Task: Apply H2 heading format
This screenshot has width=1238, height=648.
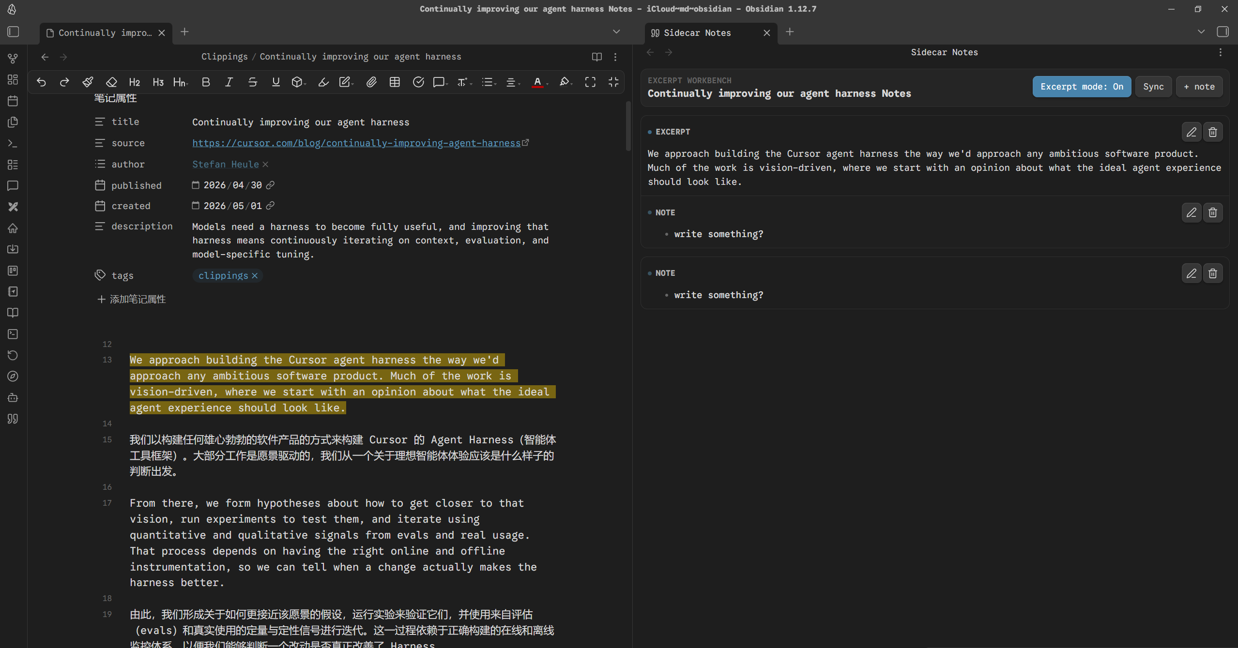Action: pos(135,82)
